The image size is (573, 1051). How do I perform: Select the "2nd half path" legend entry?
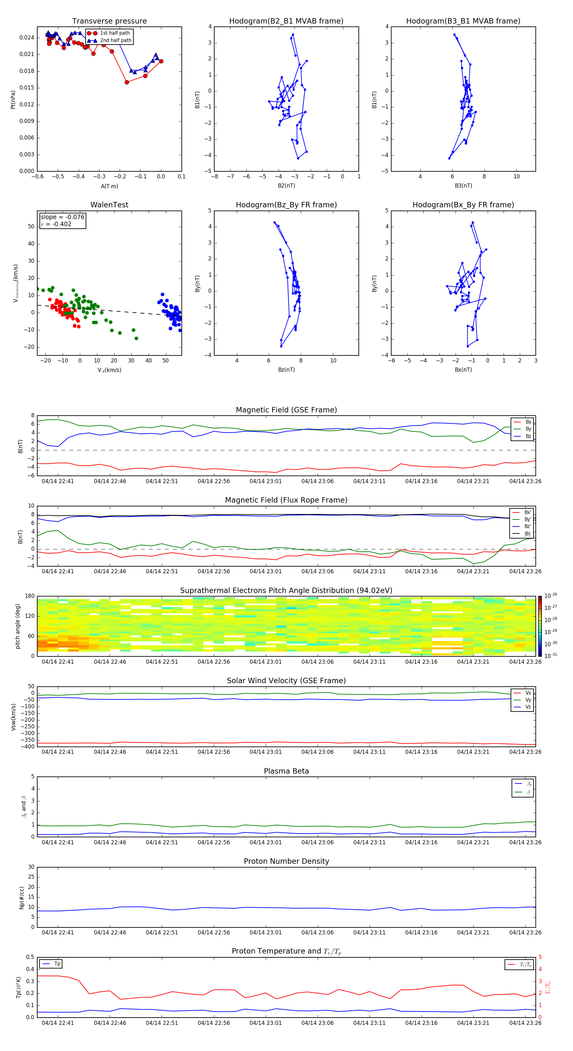pos(109,40)
